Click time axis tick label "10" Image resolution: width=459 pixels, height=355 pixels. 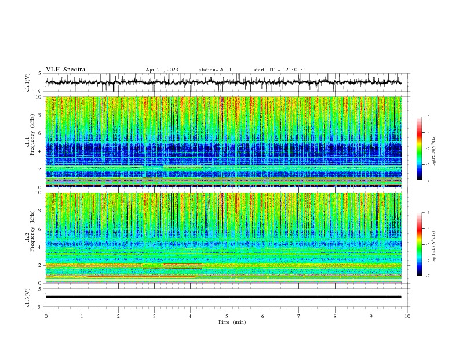(407, 316)
